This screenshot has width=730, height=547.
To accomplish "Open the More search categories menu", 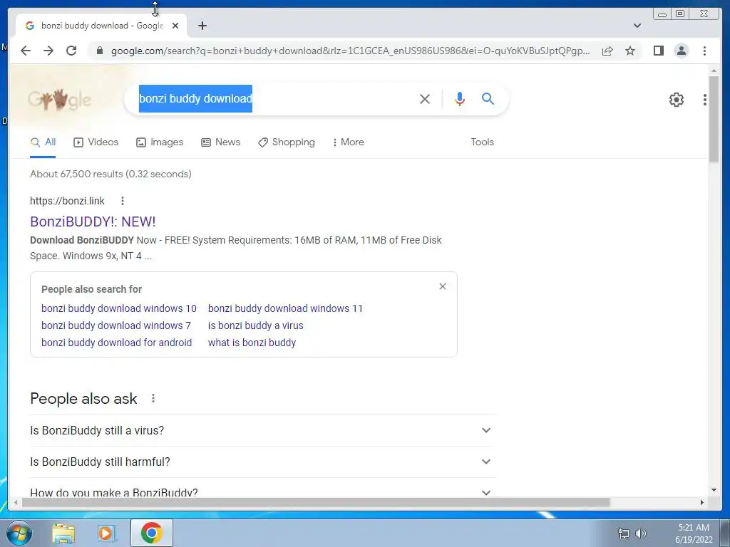I will coord(348,142).
